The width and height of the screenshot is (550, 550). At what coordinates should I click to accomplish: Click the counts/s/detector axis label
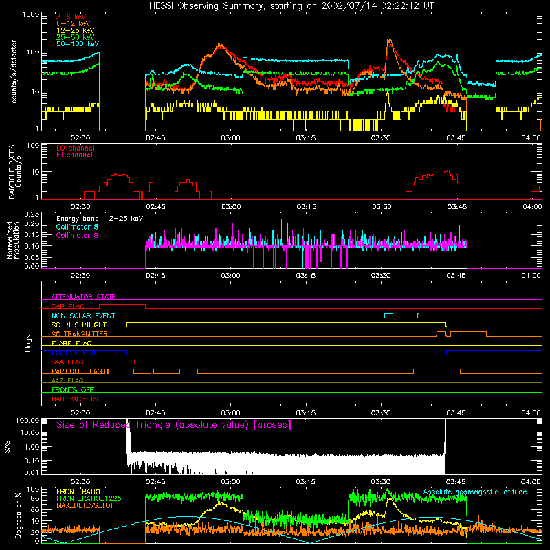pos(14,71)
